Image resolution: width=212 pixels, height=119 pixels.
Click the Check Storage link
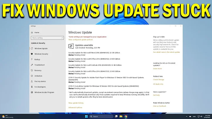(x=158, y=80)
